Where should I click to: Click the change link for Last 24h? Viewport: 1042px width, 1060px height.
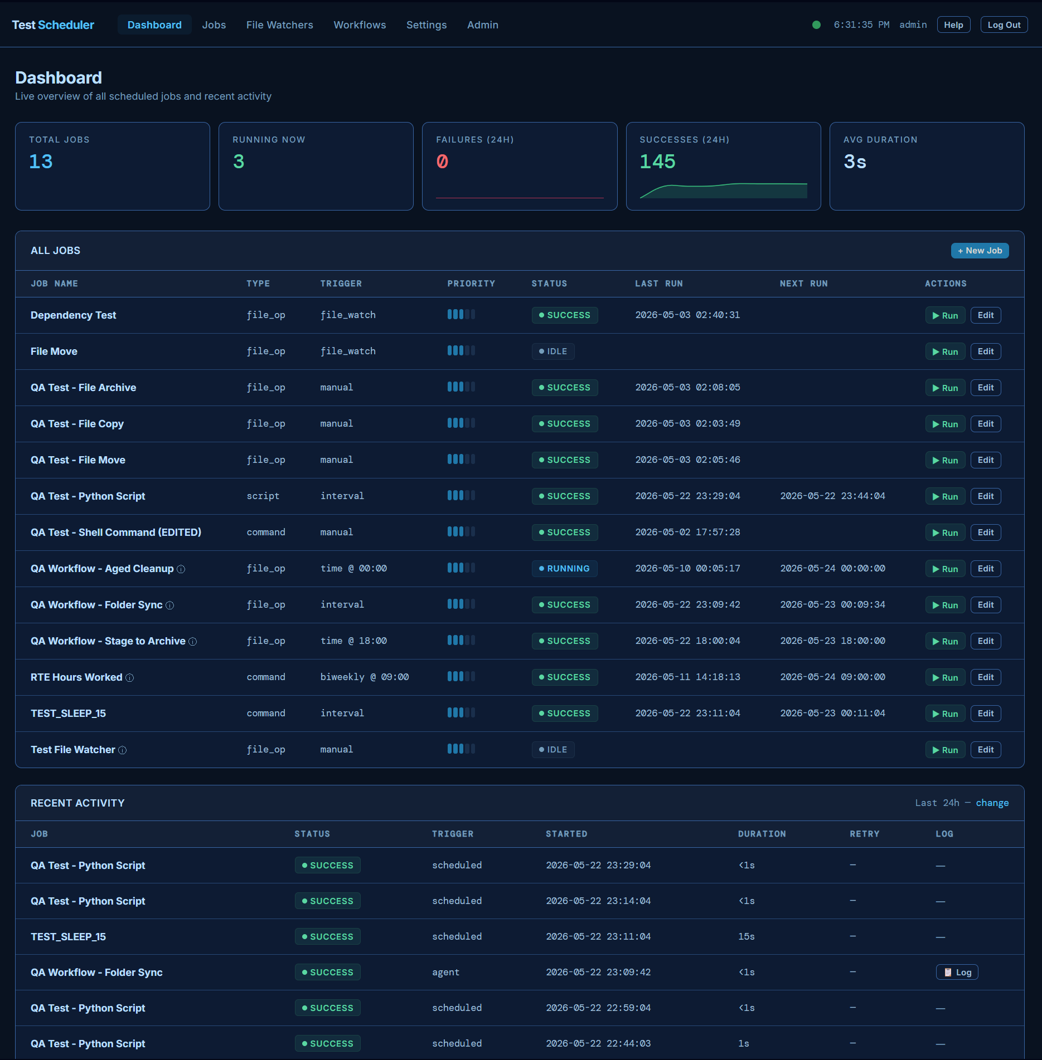point(992,803)
